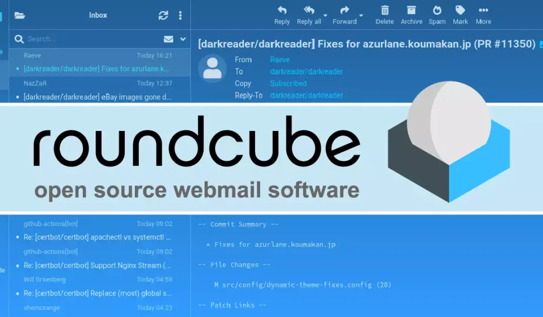The height and width of the screenshot is (317, 543).
Task: Toggle read status on the certbot apachectl message
Action: point(18,237)
